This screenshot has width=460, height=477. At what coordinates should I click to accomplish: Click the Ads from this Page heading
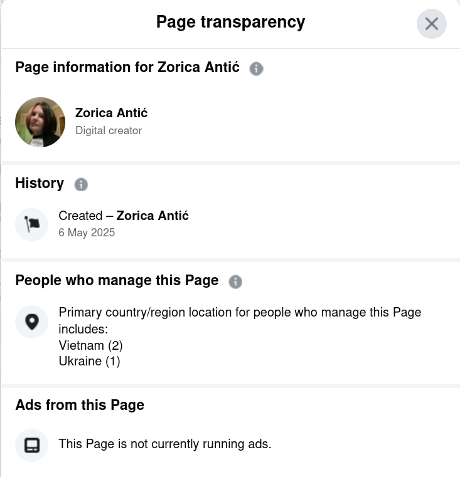[x=80, y=405]
